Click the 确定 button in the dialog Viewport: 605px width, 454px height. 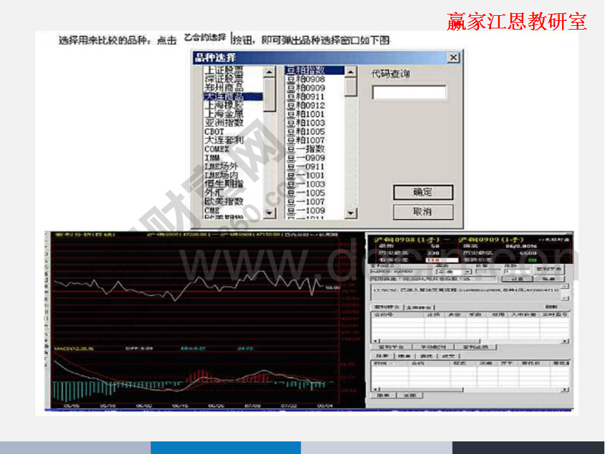point(423,192)
